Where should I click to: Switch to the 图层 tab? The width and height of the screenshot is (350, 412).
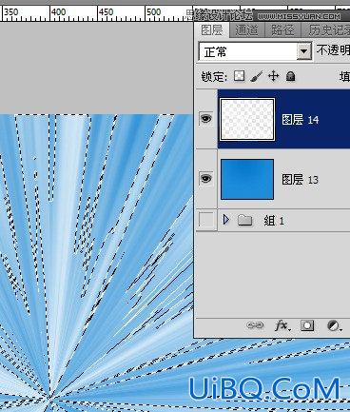pos(212,30)
